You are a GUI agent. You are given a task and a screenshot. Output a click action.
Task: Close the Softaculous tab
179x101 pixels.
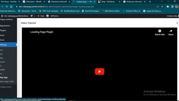click(x=44, y=2)
